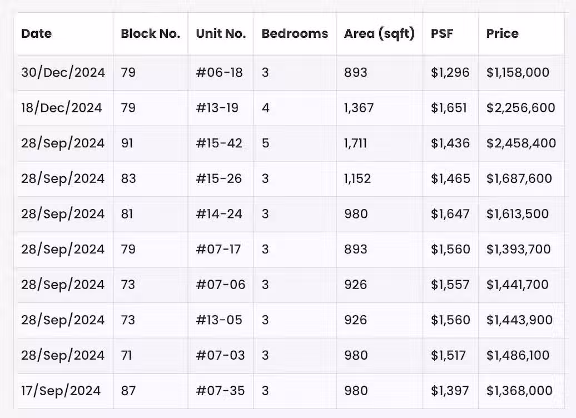Click the Area (sqft) column header
The image size is (576, 418).
[x=379, y=34]
